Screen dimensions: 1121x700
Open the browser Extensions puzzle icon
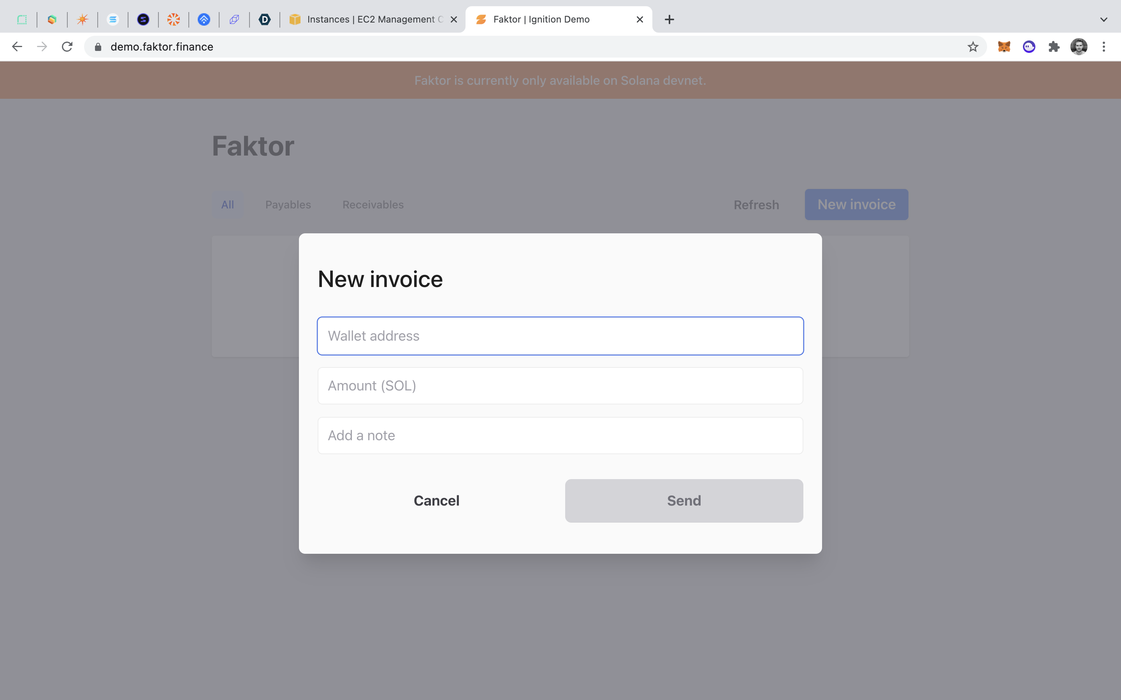[1054, 47]
